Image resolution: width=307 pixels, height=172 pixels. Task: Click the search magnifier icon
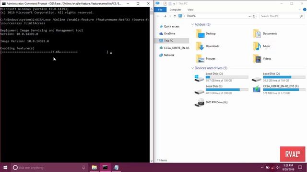(x=301, y=16)
